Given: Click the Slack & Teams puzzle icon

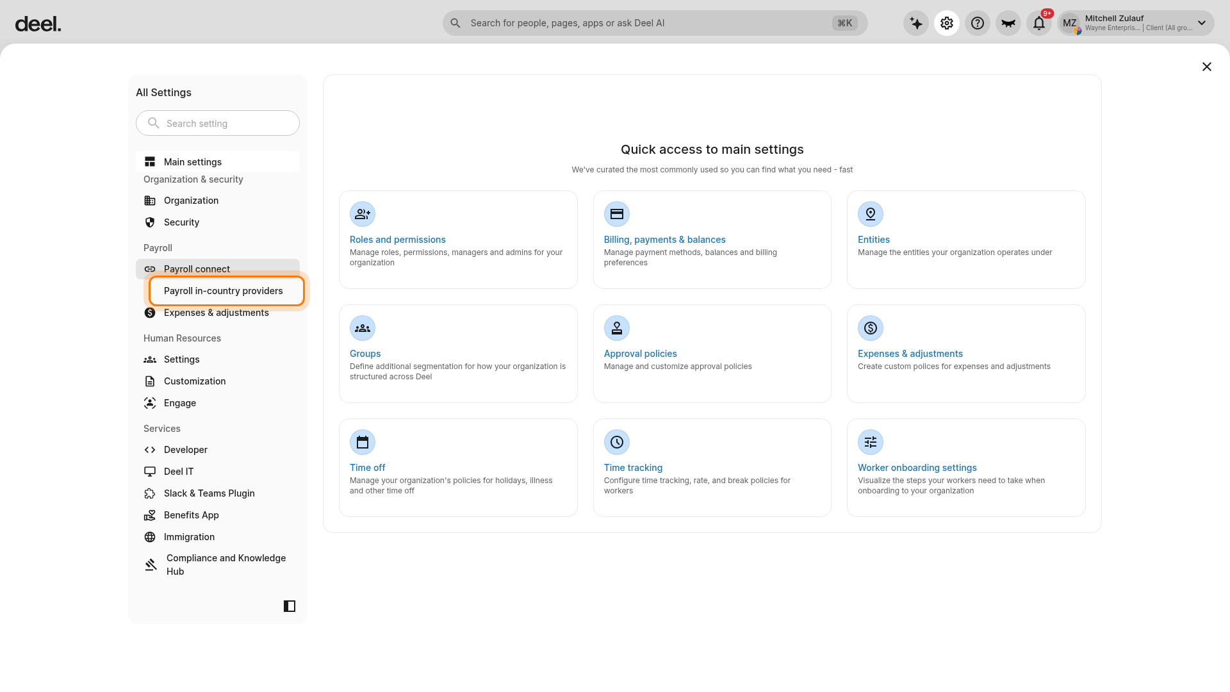Looking at the screenshot, I should click(x=150, y=493).
